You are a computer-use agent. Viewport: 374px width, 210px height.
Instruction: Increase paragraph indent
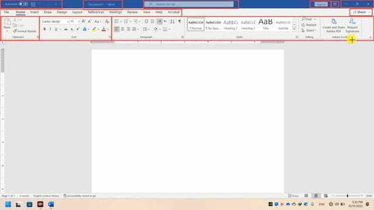click(152, 22)
